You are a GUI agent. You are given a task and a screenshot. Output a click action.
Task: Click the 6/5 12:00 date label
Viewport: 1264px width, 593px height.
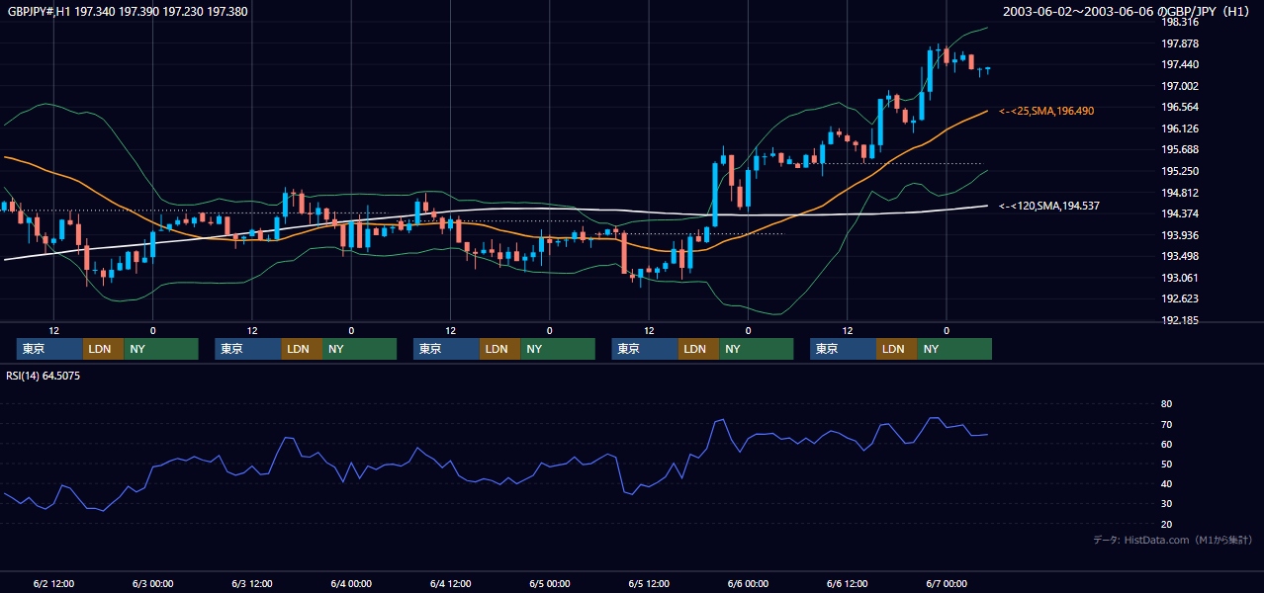649,584
